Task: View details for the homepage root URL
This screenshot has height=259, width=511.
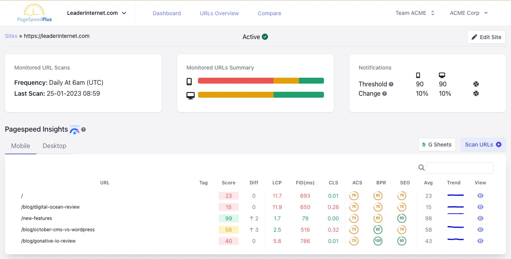Action: (480, 195)
